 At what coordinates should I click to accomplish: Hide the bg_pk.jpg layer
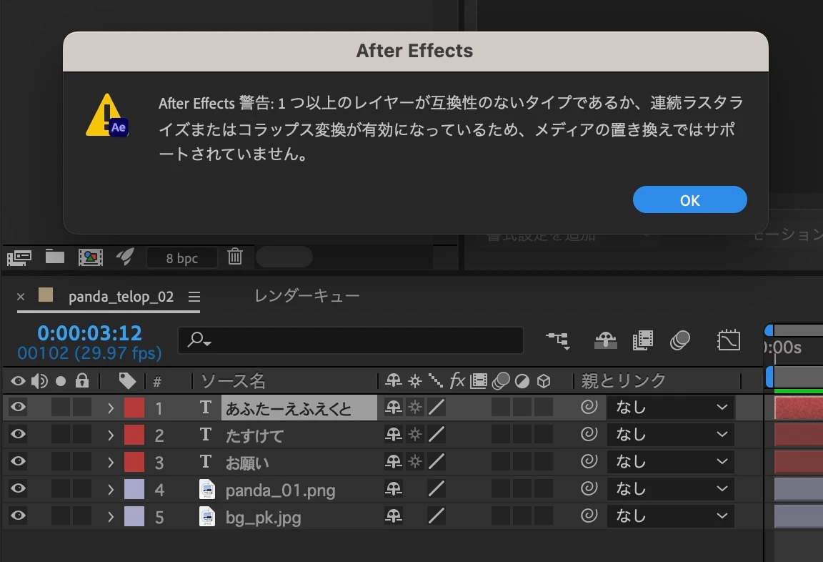click(x=18, y=516)
